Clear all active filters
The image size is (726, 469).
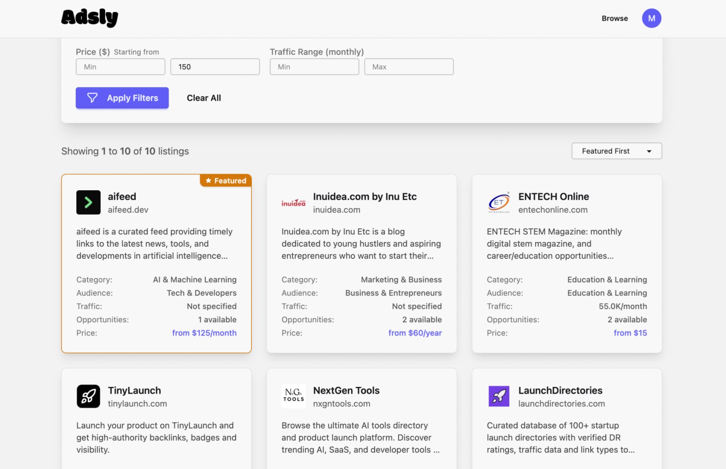click(203, 98)
